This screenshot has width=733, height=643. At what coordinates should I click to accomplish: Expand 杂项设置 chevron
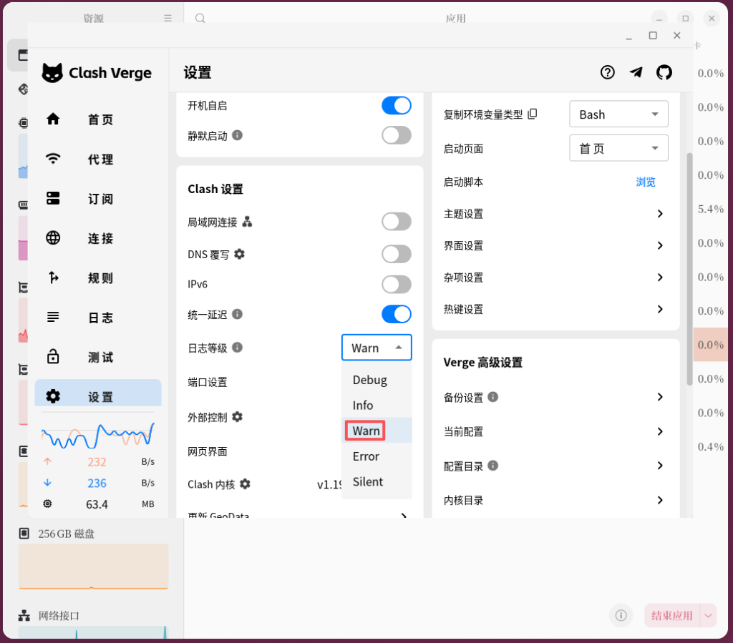(x=659, y=278)
